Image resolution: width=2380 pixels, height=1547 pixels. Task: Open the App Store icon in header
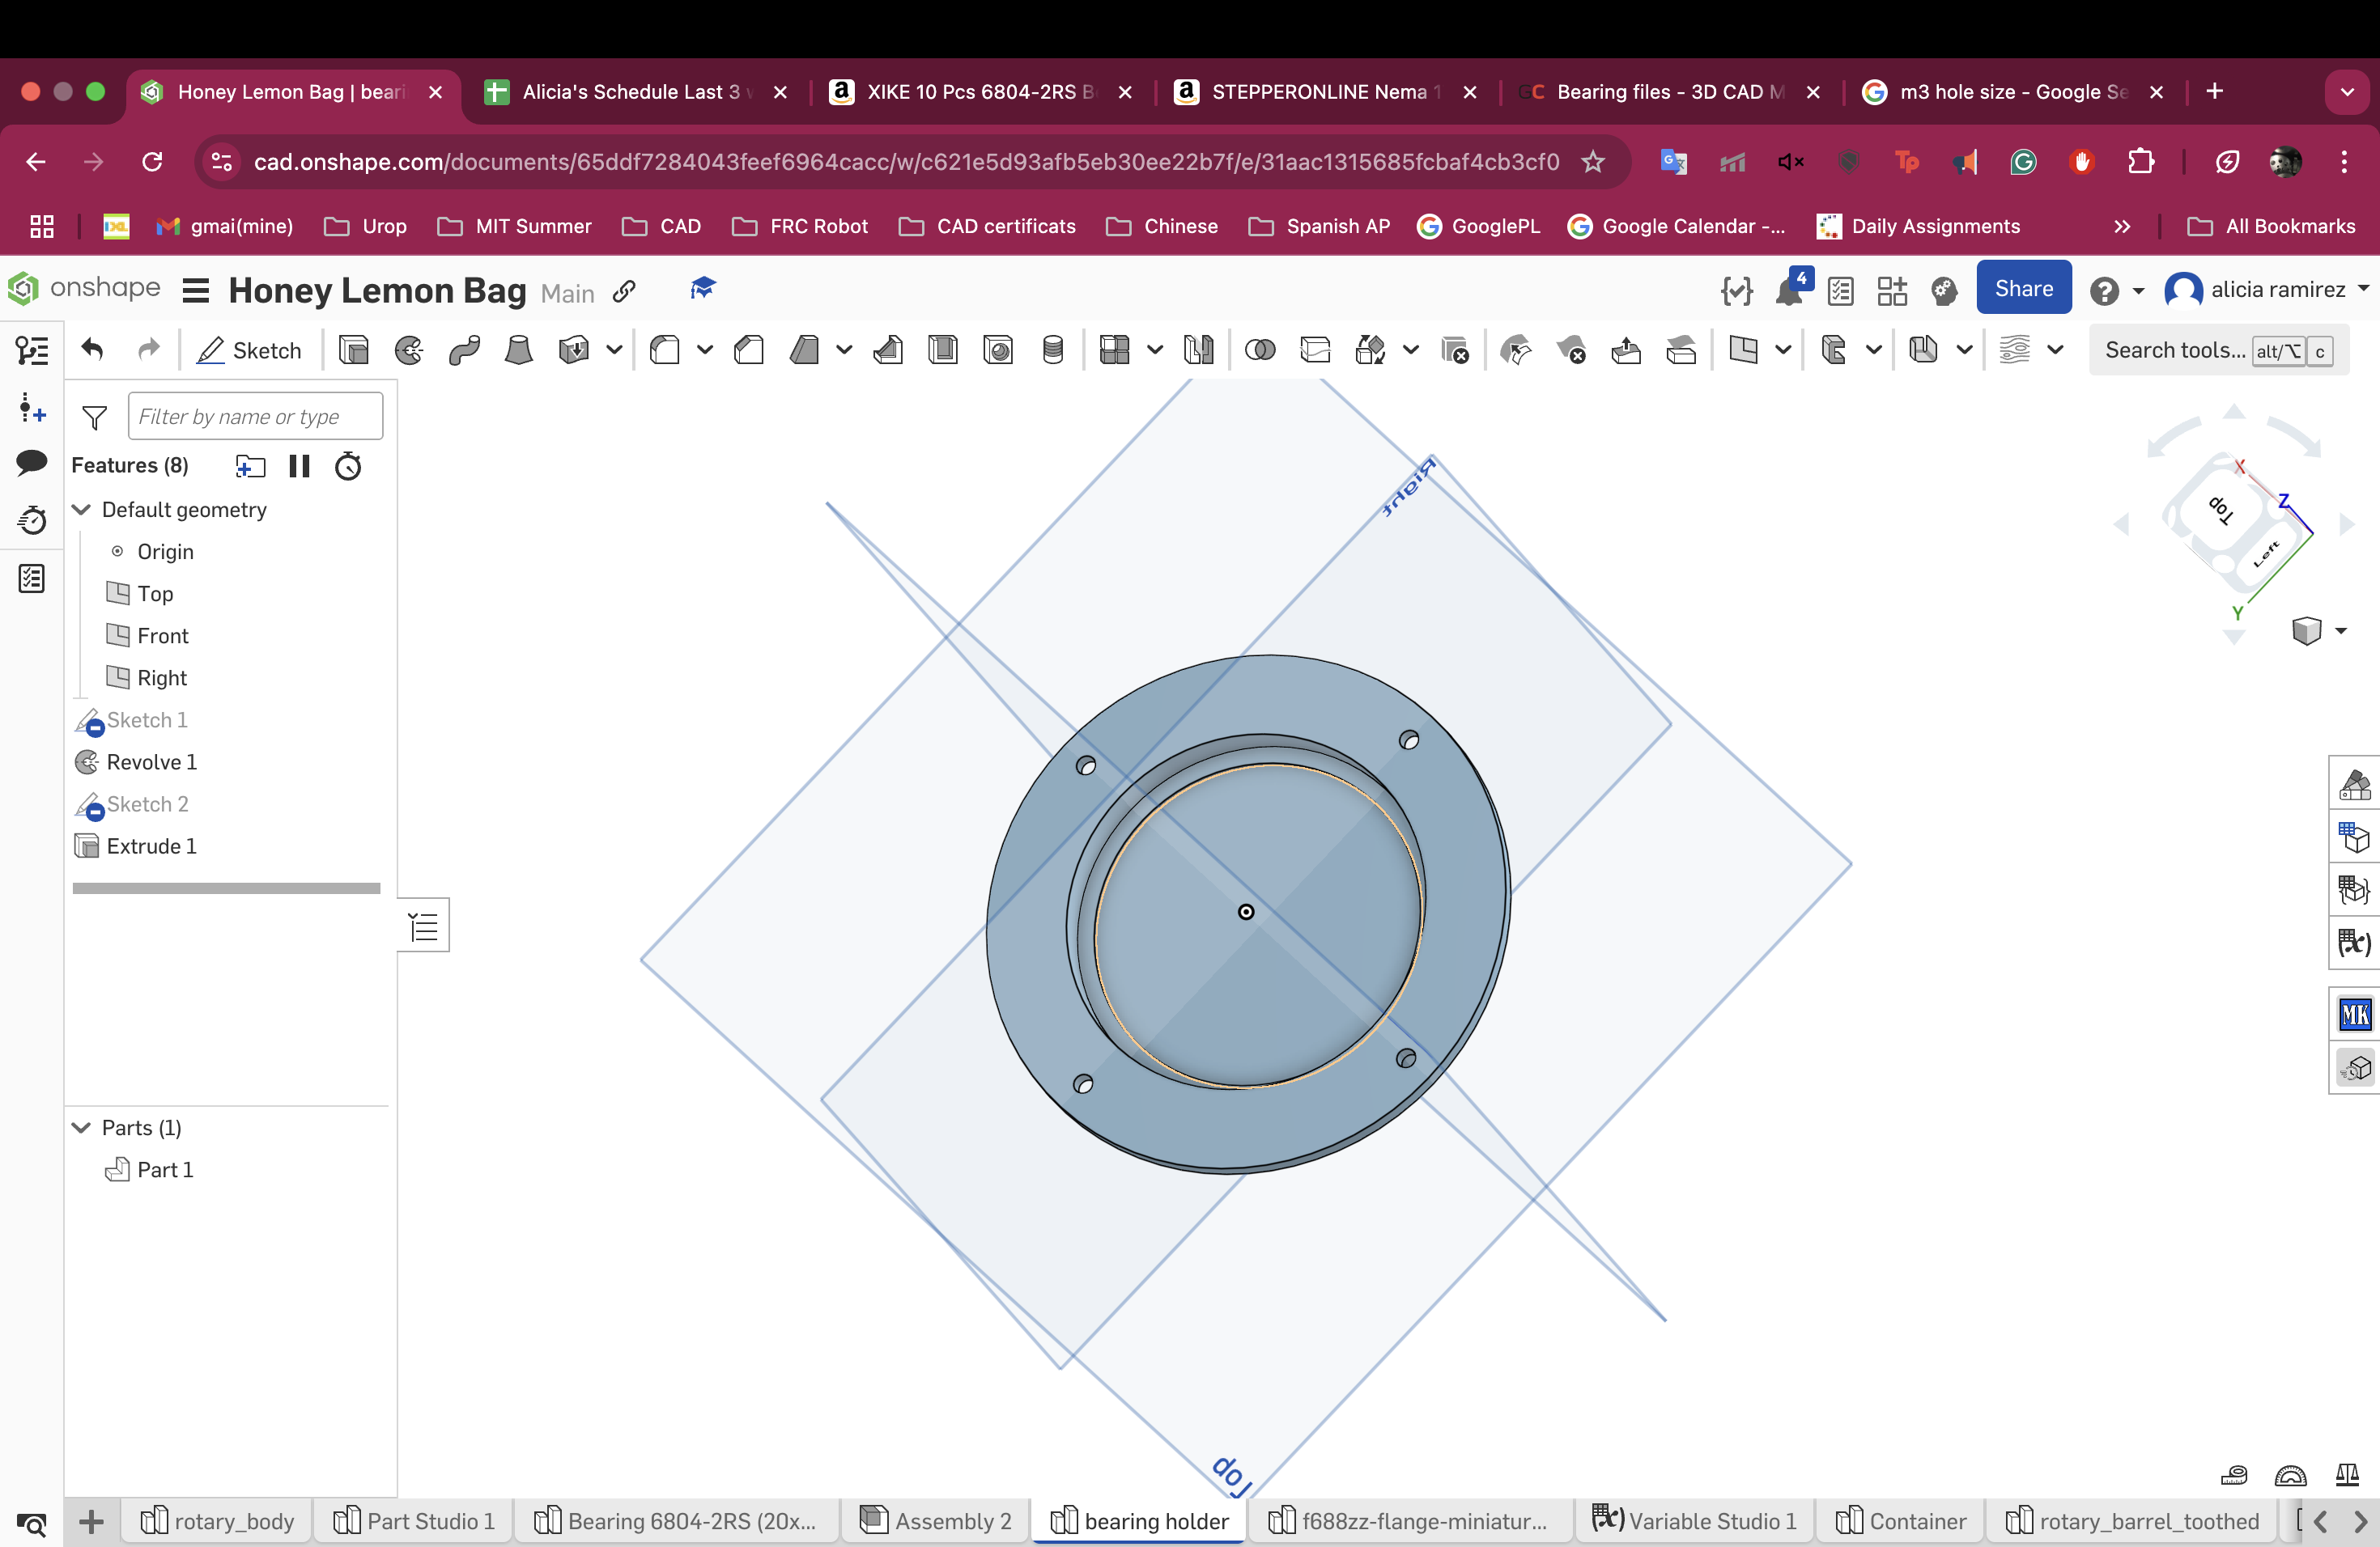(1892, 290)
